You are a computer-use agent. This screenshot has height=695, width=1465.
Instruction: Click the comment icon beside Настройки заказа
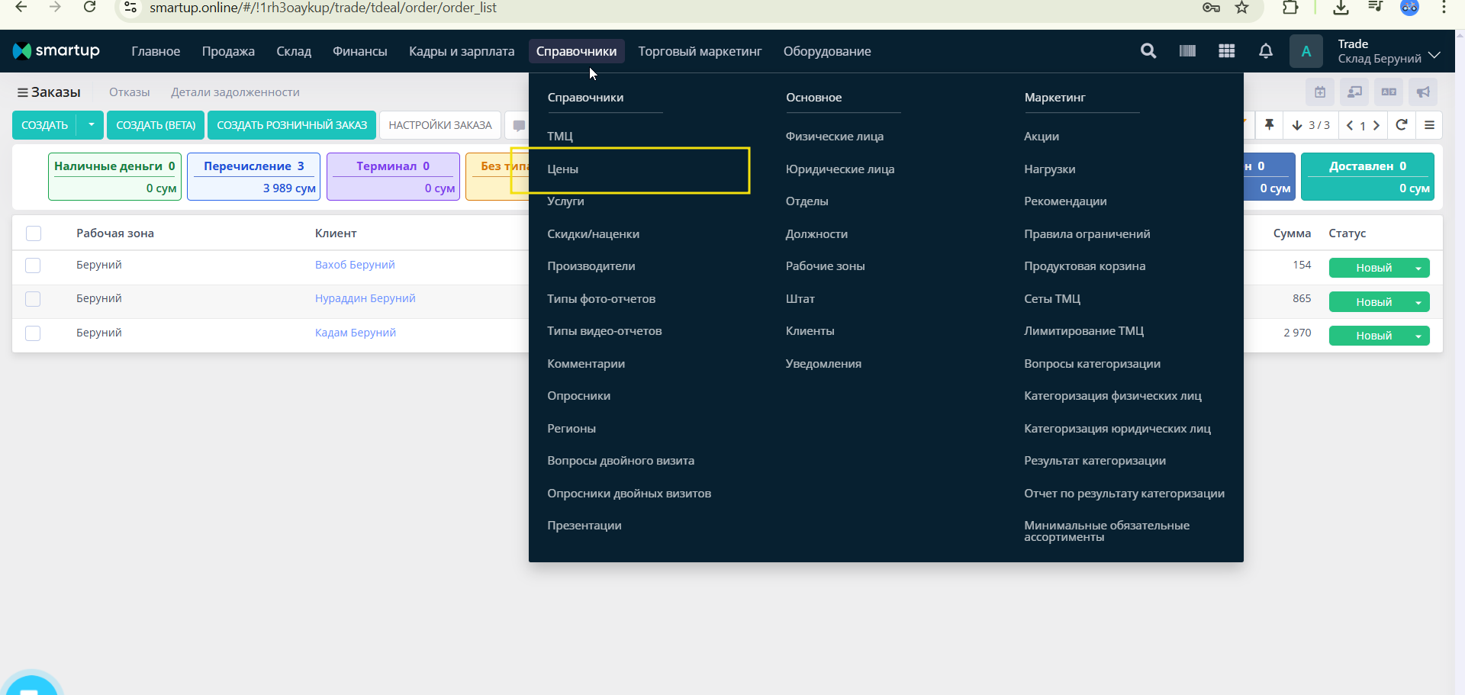[519, 125]
